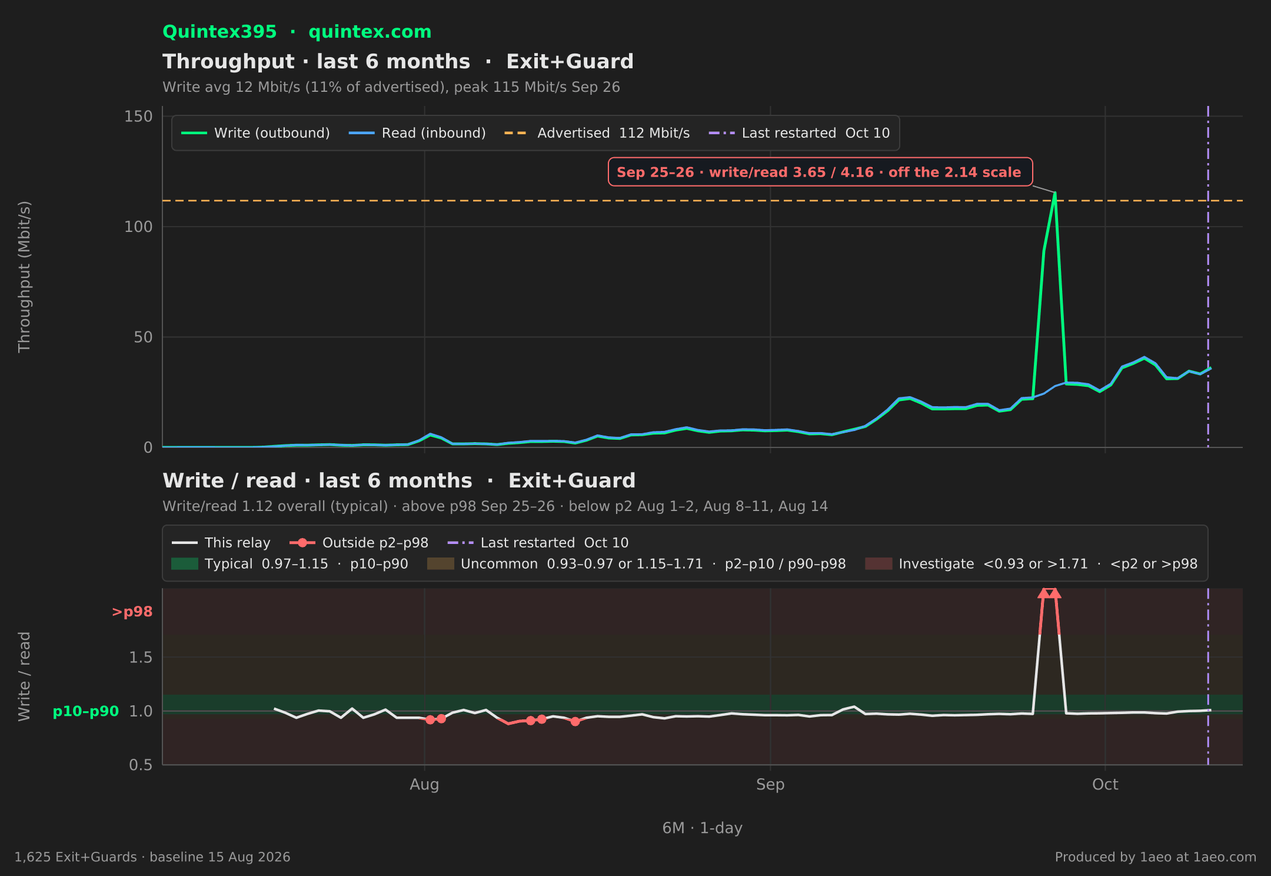Click the Write (outbound) legend entry
This screenshot has height=876, width=1271.
tap(255, 133)
